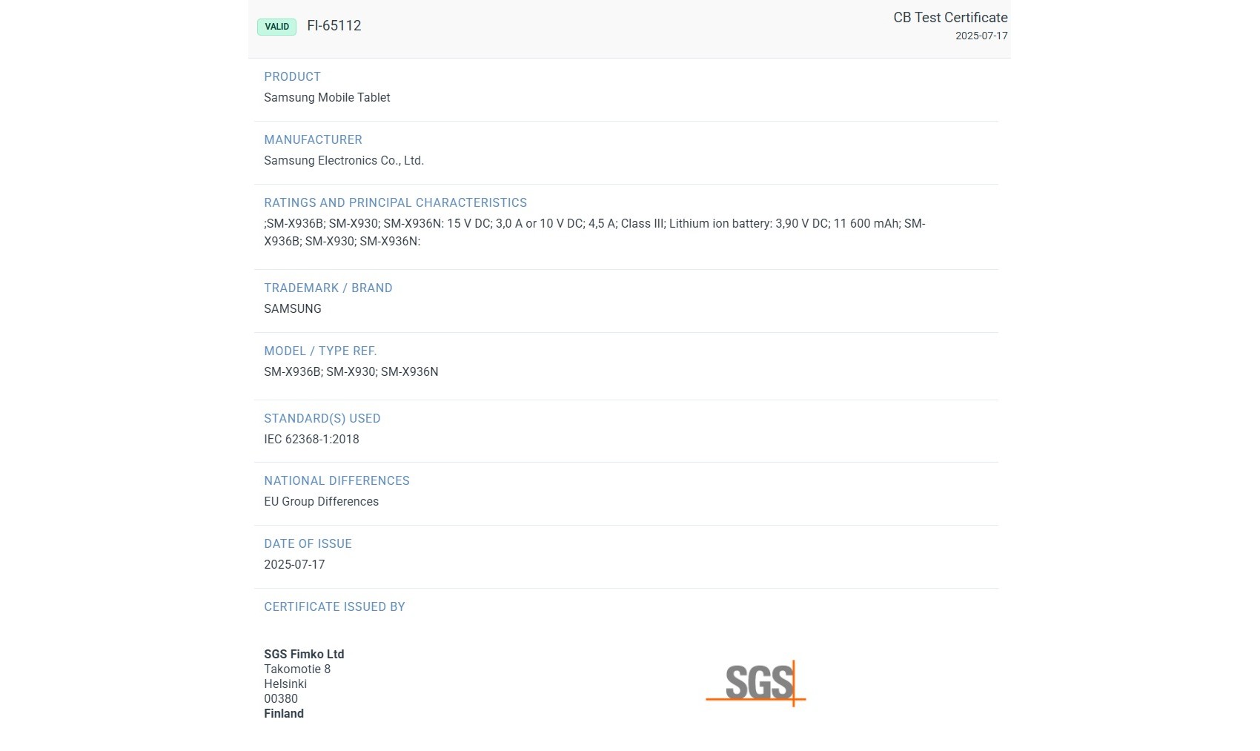Click the model list under MODEL / TYPE REF.

tap(351, 372)
